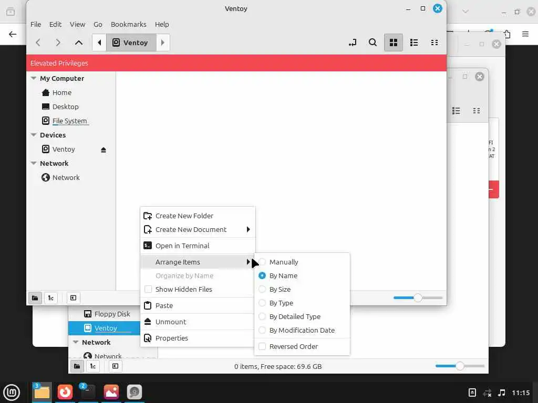Select arrange By Detailed Type
This screenshot has width=538, height=403.
click(x=302, y=316)
